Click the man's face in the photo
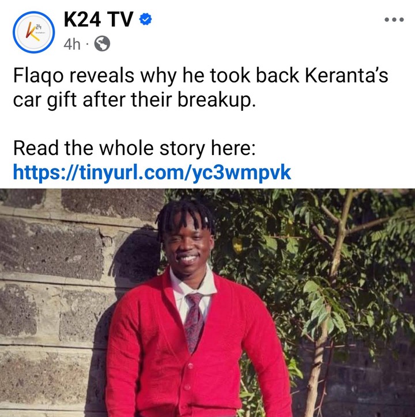This screenshot has height=417, width=415. click(188, 243)
